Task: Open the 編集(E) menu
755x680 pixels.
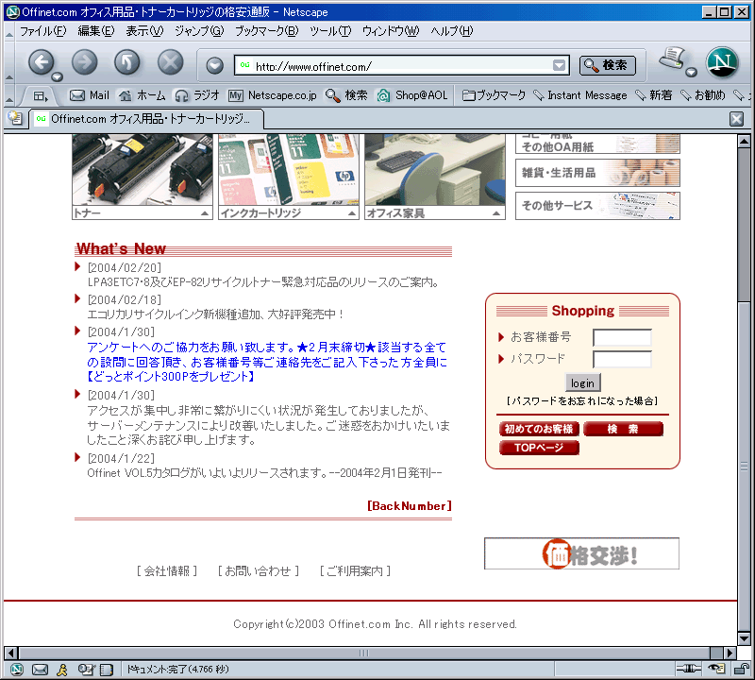Action: tap(96, 31)
